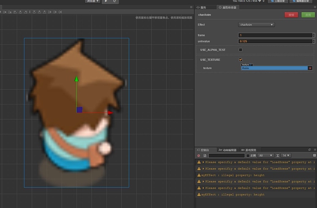Viewport: 317px width, 208px height.
Task: Switch to the game preview tab
Action: [250, 150]
